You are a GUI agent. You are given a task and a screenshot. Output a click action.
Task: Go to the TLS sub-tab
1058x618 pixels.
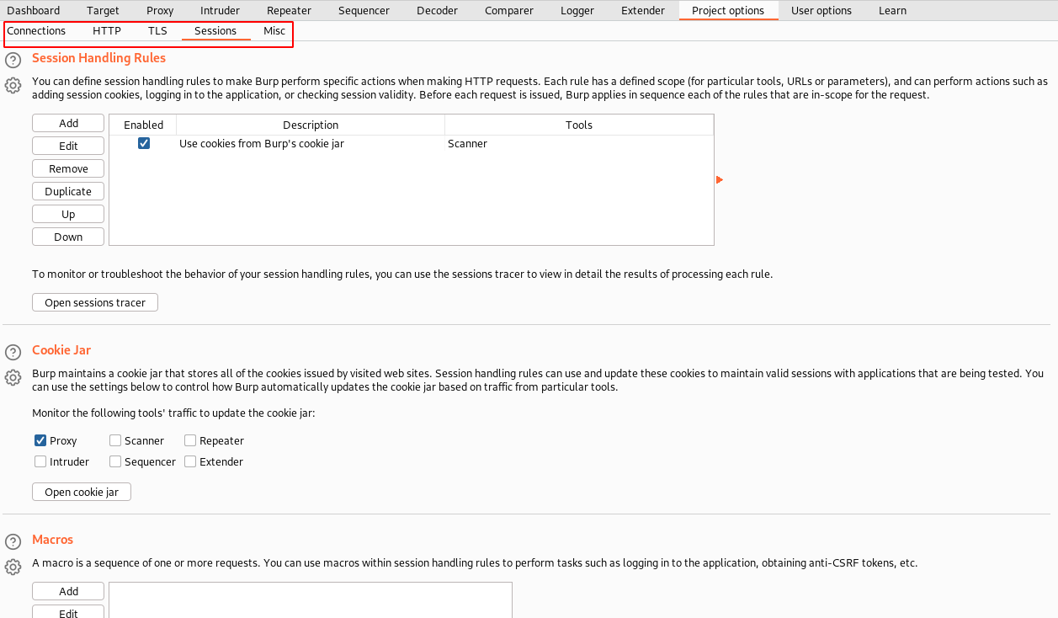click(157, 31)
